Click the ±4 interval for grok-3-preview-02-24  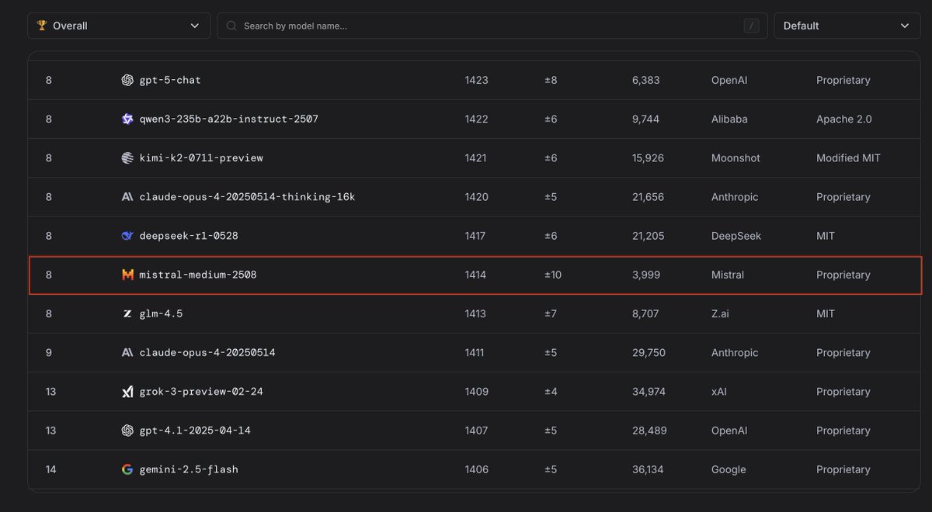point(551,392)
